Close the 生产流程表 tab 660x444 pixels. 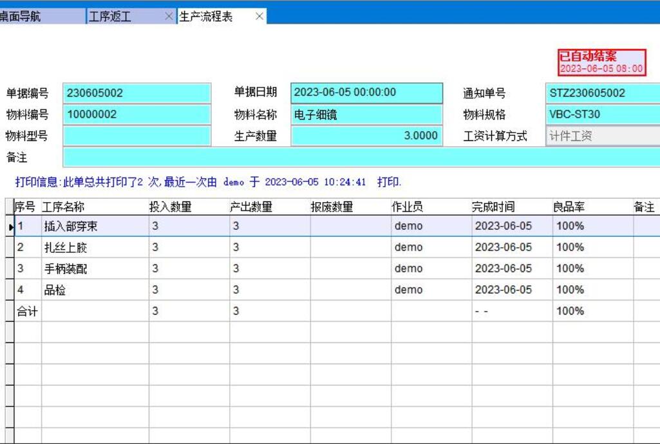(259, 17)
